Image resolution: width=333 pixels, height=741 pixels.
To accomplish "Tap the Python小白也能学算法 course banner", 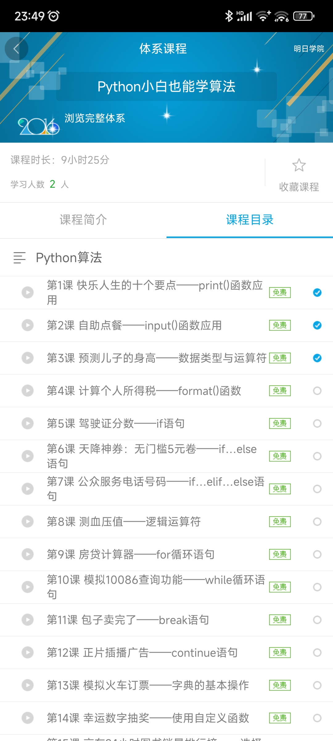I will tap(166, 86).
